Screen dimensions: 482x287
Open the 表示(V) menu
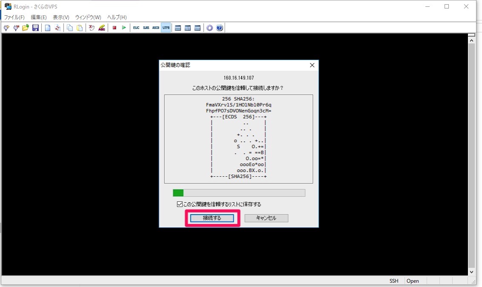[61, 17]
